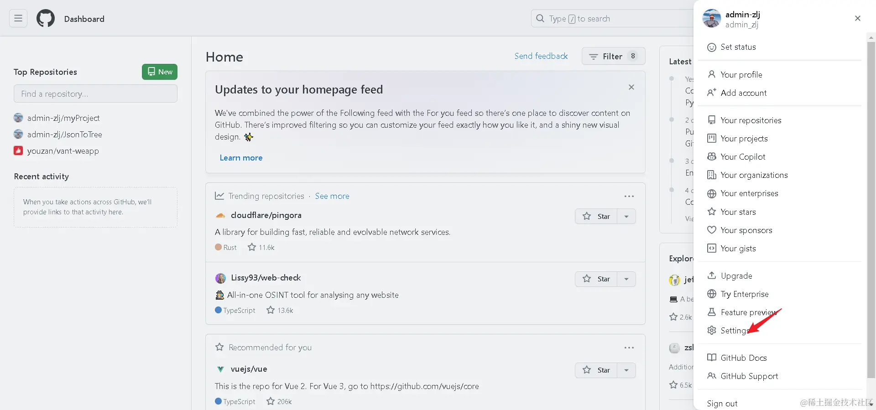
Task: Click the admin-zlj profile avatar
Action: point(711,19)
